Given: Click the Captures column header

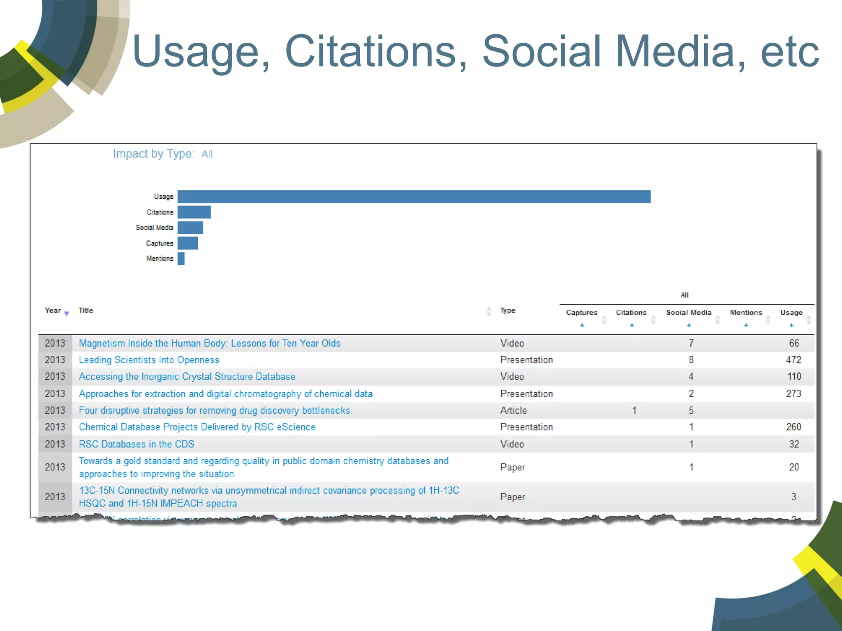Looking at the screenshot, I should (x=582, y=313).
